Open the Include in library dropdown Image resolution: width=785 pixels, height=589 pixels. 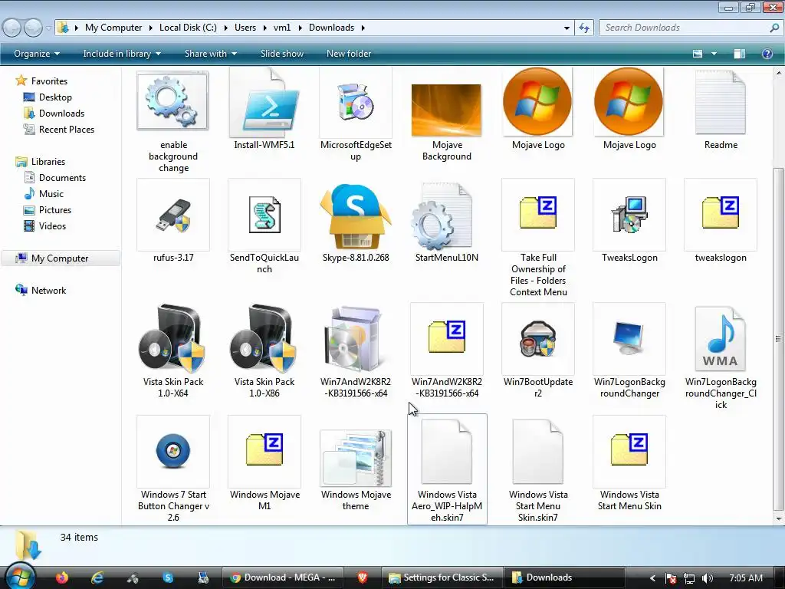coord(122,54)
